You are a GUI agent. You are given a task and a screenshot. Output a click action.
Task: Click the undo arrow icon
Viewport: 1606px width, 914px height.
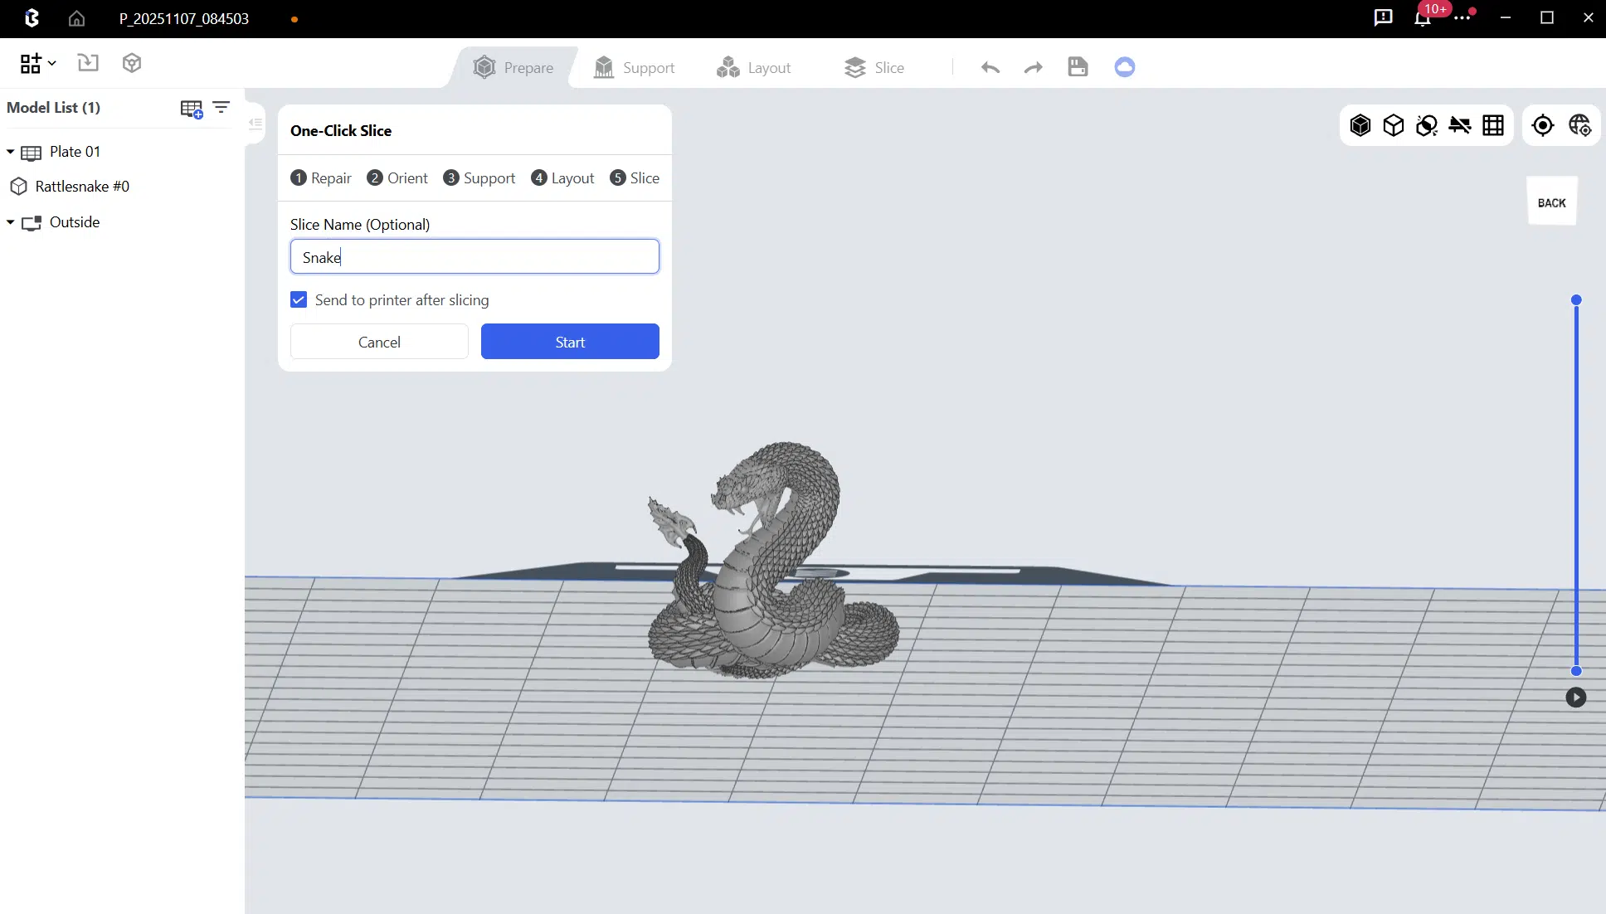[990, 67]
